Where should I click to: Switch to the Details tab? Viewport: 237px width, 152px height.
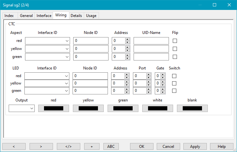pyautogui.click(x=76, y=16)
